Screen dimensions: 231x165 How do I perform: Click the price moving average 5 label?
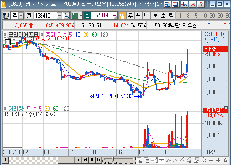[70, 35]
